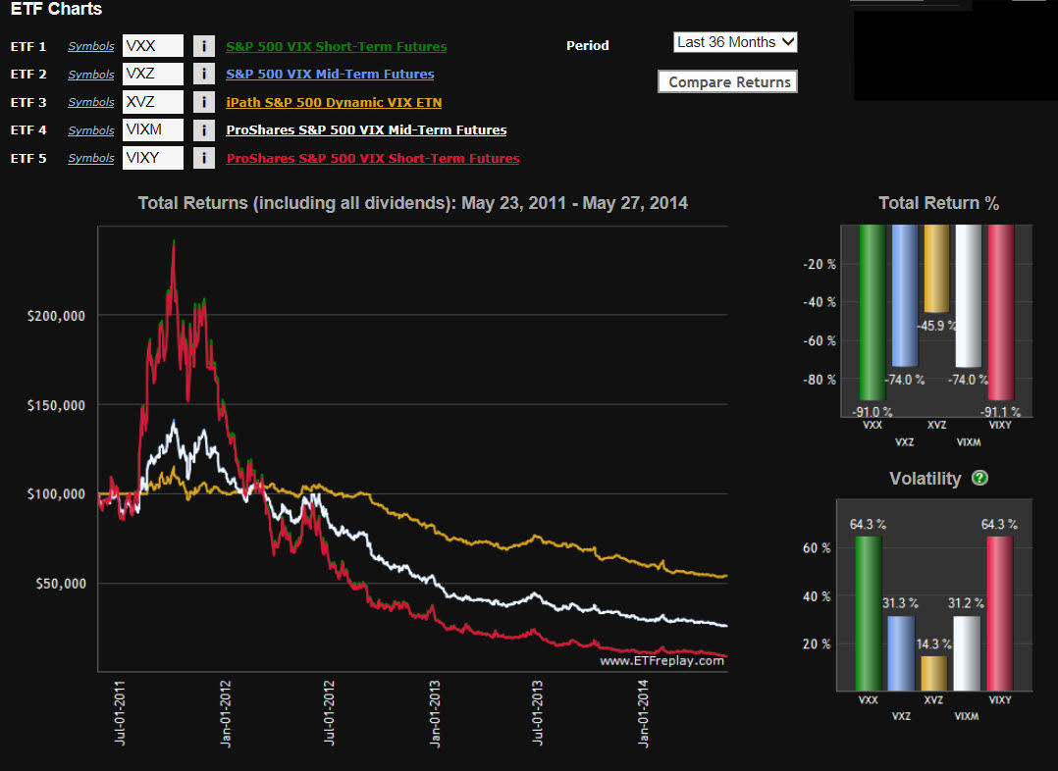The width and height of the screenshot is (1058, 771).
Task: Open Symbols link for ETF 3
Action: 91,103
